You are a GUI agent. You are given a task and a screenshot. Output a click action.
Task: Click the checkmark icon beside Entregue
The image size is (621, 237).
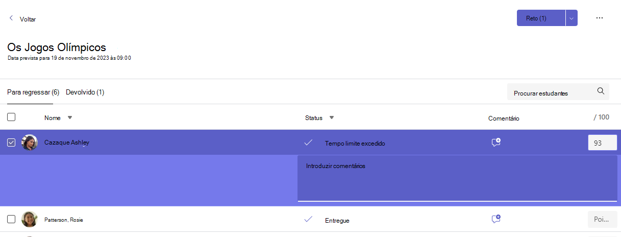pyautogui.click(x=308, y=219)
